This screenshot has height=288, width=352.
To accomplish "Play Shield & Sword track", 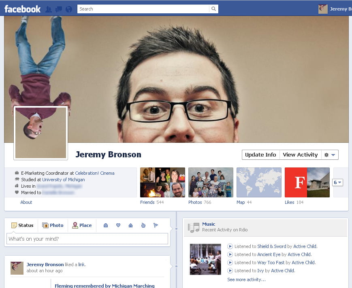I will point(230,246).
